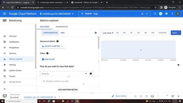Set time range to 1W
The height and width of the screenshot is (103, 183).
click(x=138, y=33)
